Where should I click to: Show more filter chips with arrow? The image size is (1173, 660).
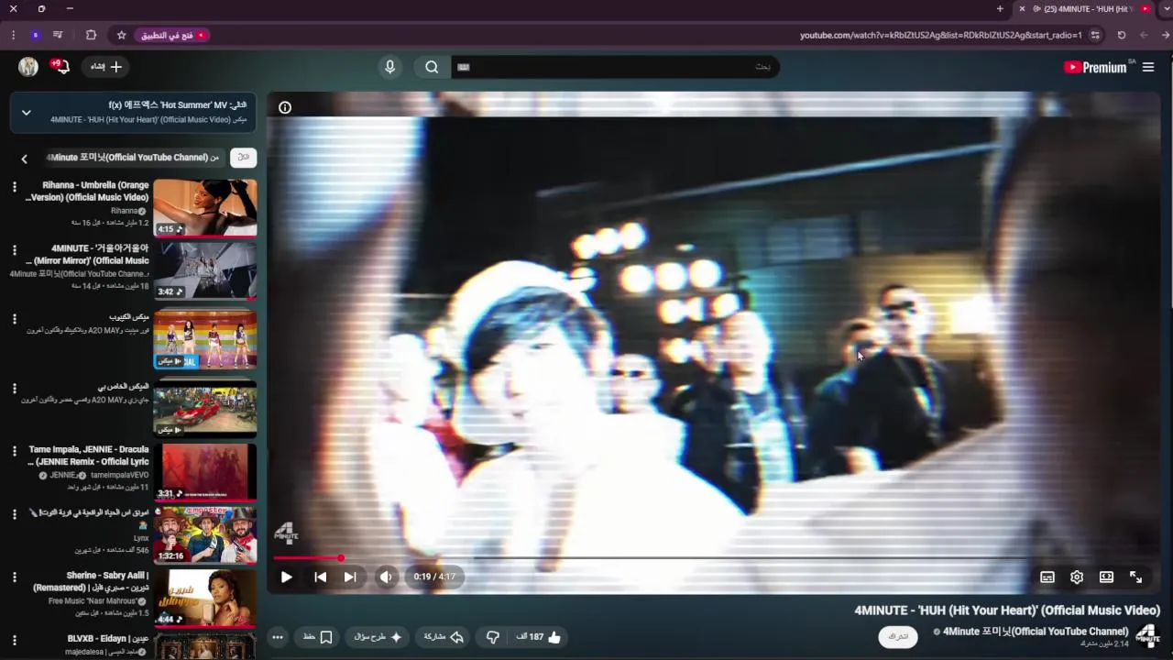pos(25,159)
